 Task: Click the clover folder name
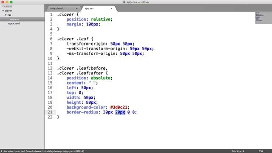[8, 11]
